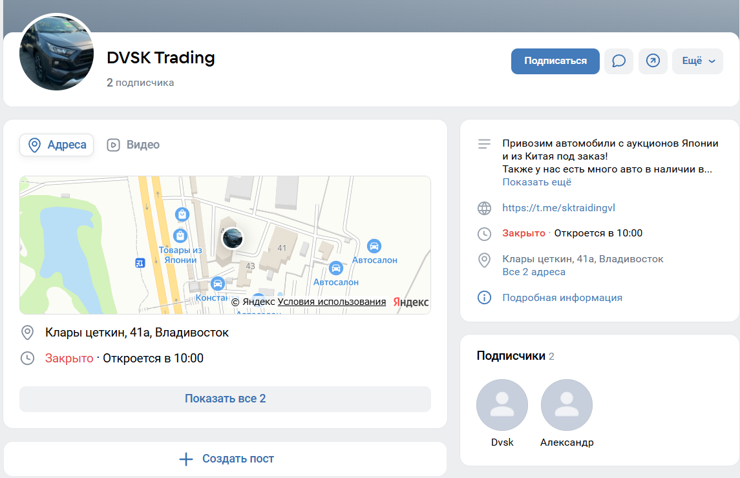Click the DVSK Trading profile avatar
Screen dimensions: 740x478
pyautogui.click(x=57, y=52)
